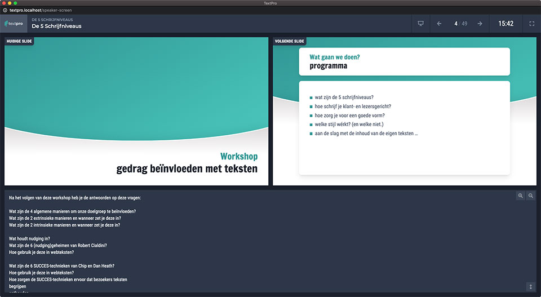Click the 'VOLGENDE SLIDE' label

pyautogui.click(x=290, y=41)
